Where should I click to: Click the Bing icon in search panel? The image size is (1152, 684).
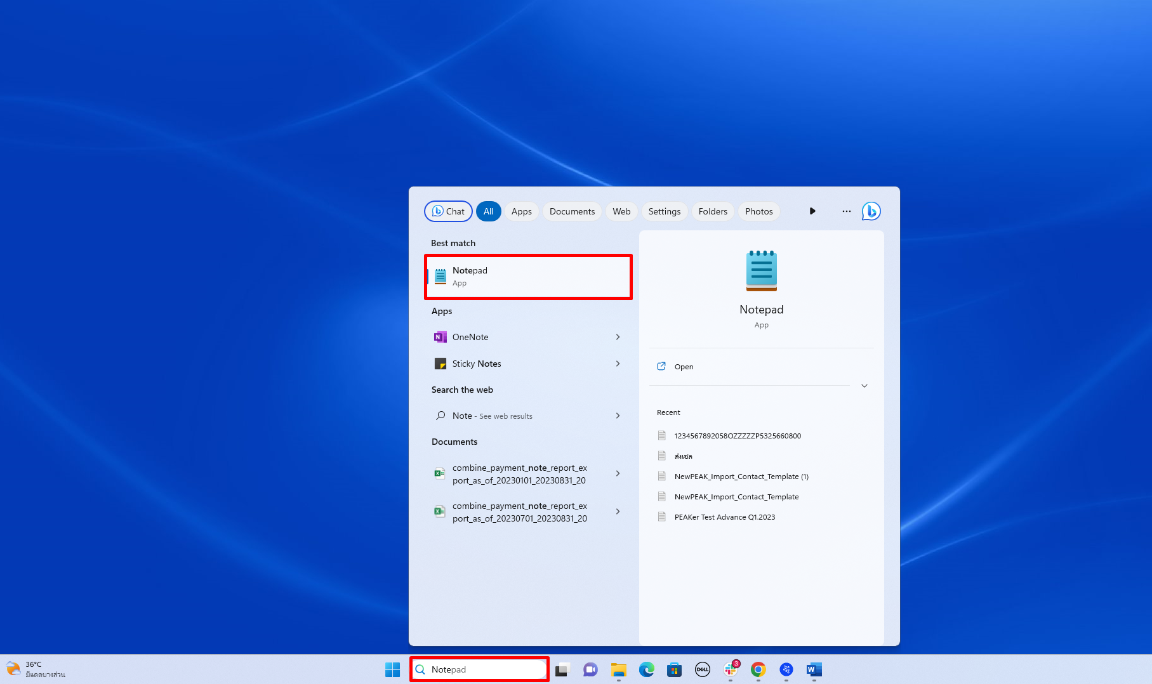tap(871, 211)
